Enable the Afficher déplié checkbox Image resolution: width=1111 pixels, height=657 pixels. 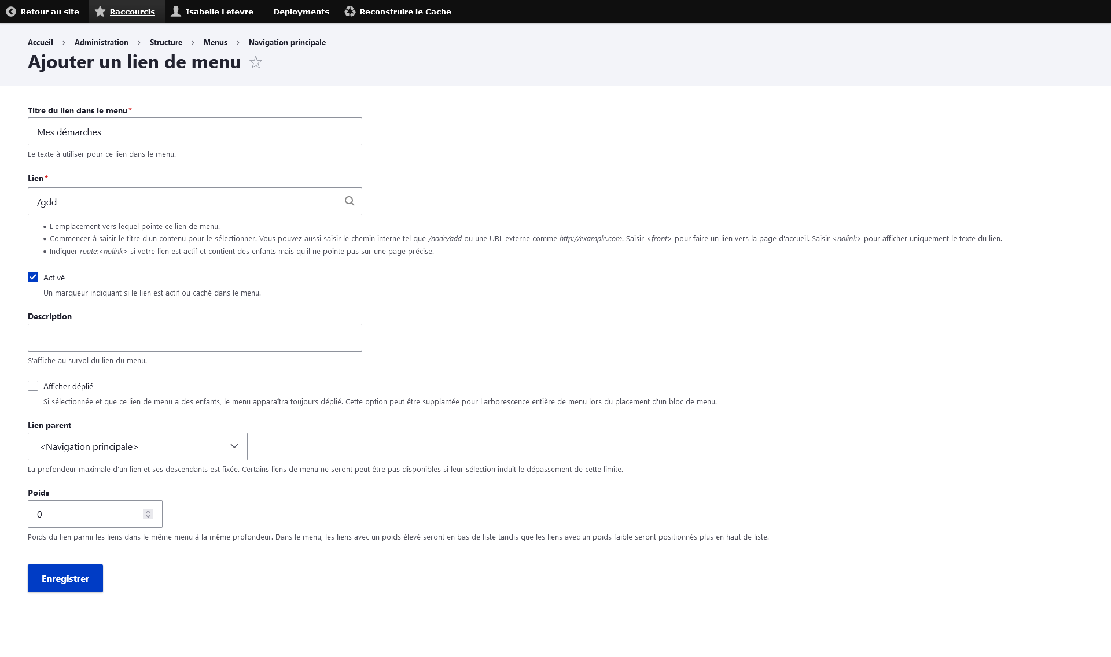click(33, 386)
